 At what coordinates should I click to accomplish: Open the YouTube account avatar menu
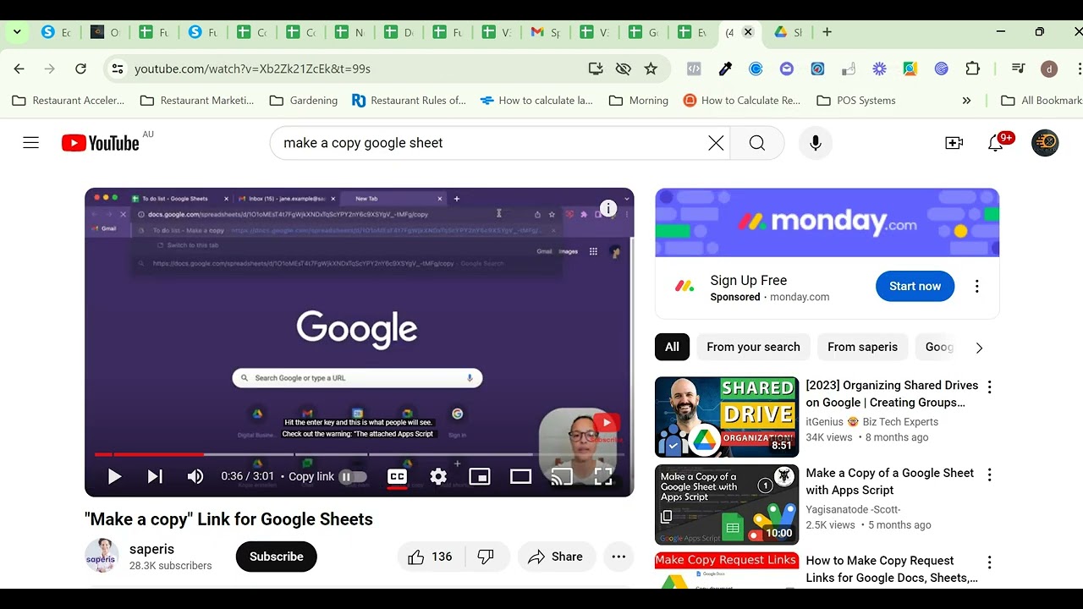(x=1045, y=143)
